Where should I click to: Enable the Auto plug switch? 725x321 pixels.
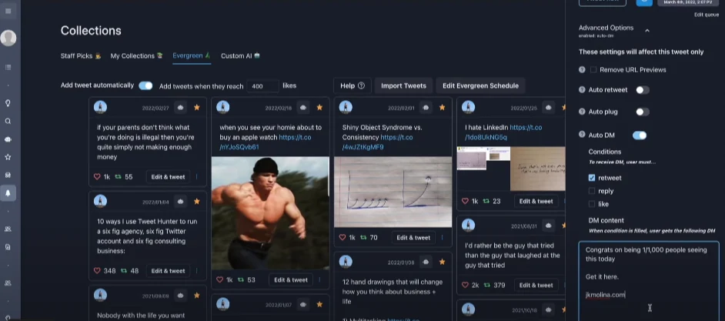point(642,112)
